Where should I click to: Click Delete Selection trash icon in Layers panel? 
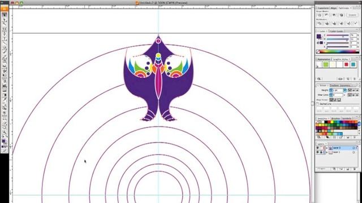[x=355, y=169]
